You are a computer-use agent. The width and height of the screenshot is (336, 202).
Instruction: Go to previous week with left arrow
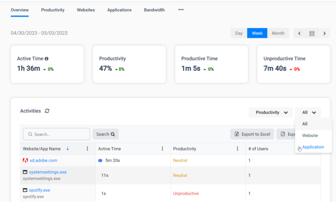[x=299, y=33]
